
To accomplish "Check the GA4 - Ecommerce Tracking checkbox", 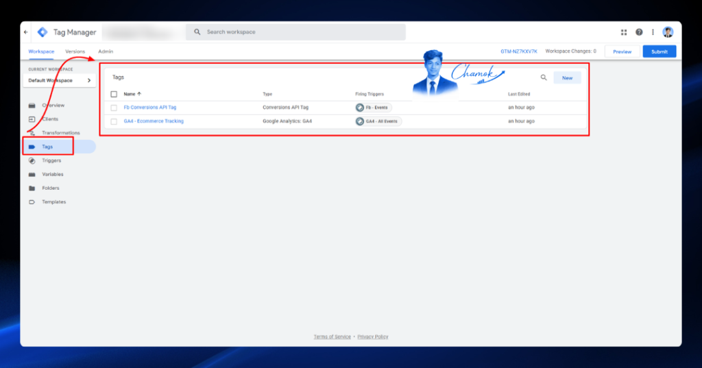I will pos(114,122).
